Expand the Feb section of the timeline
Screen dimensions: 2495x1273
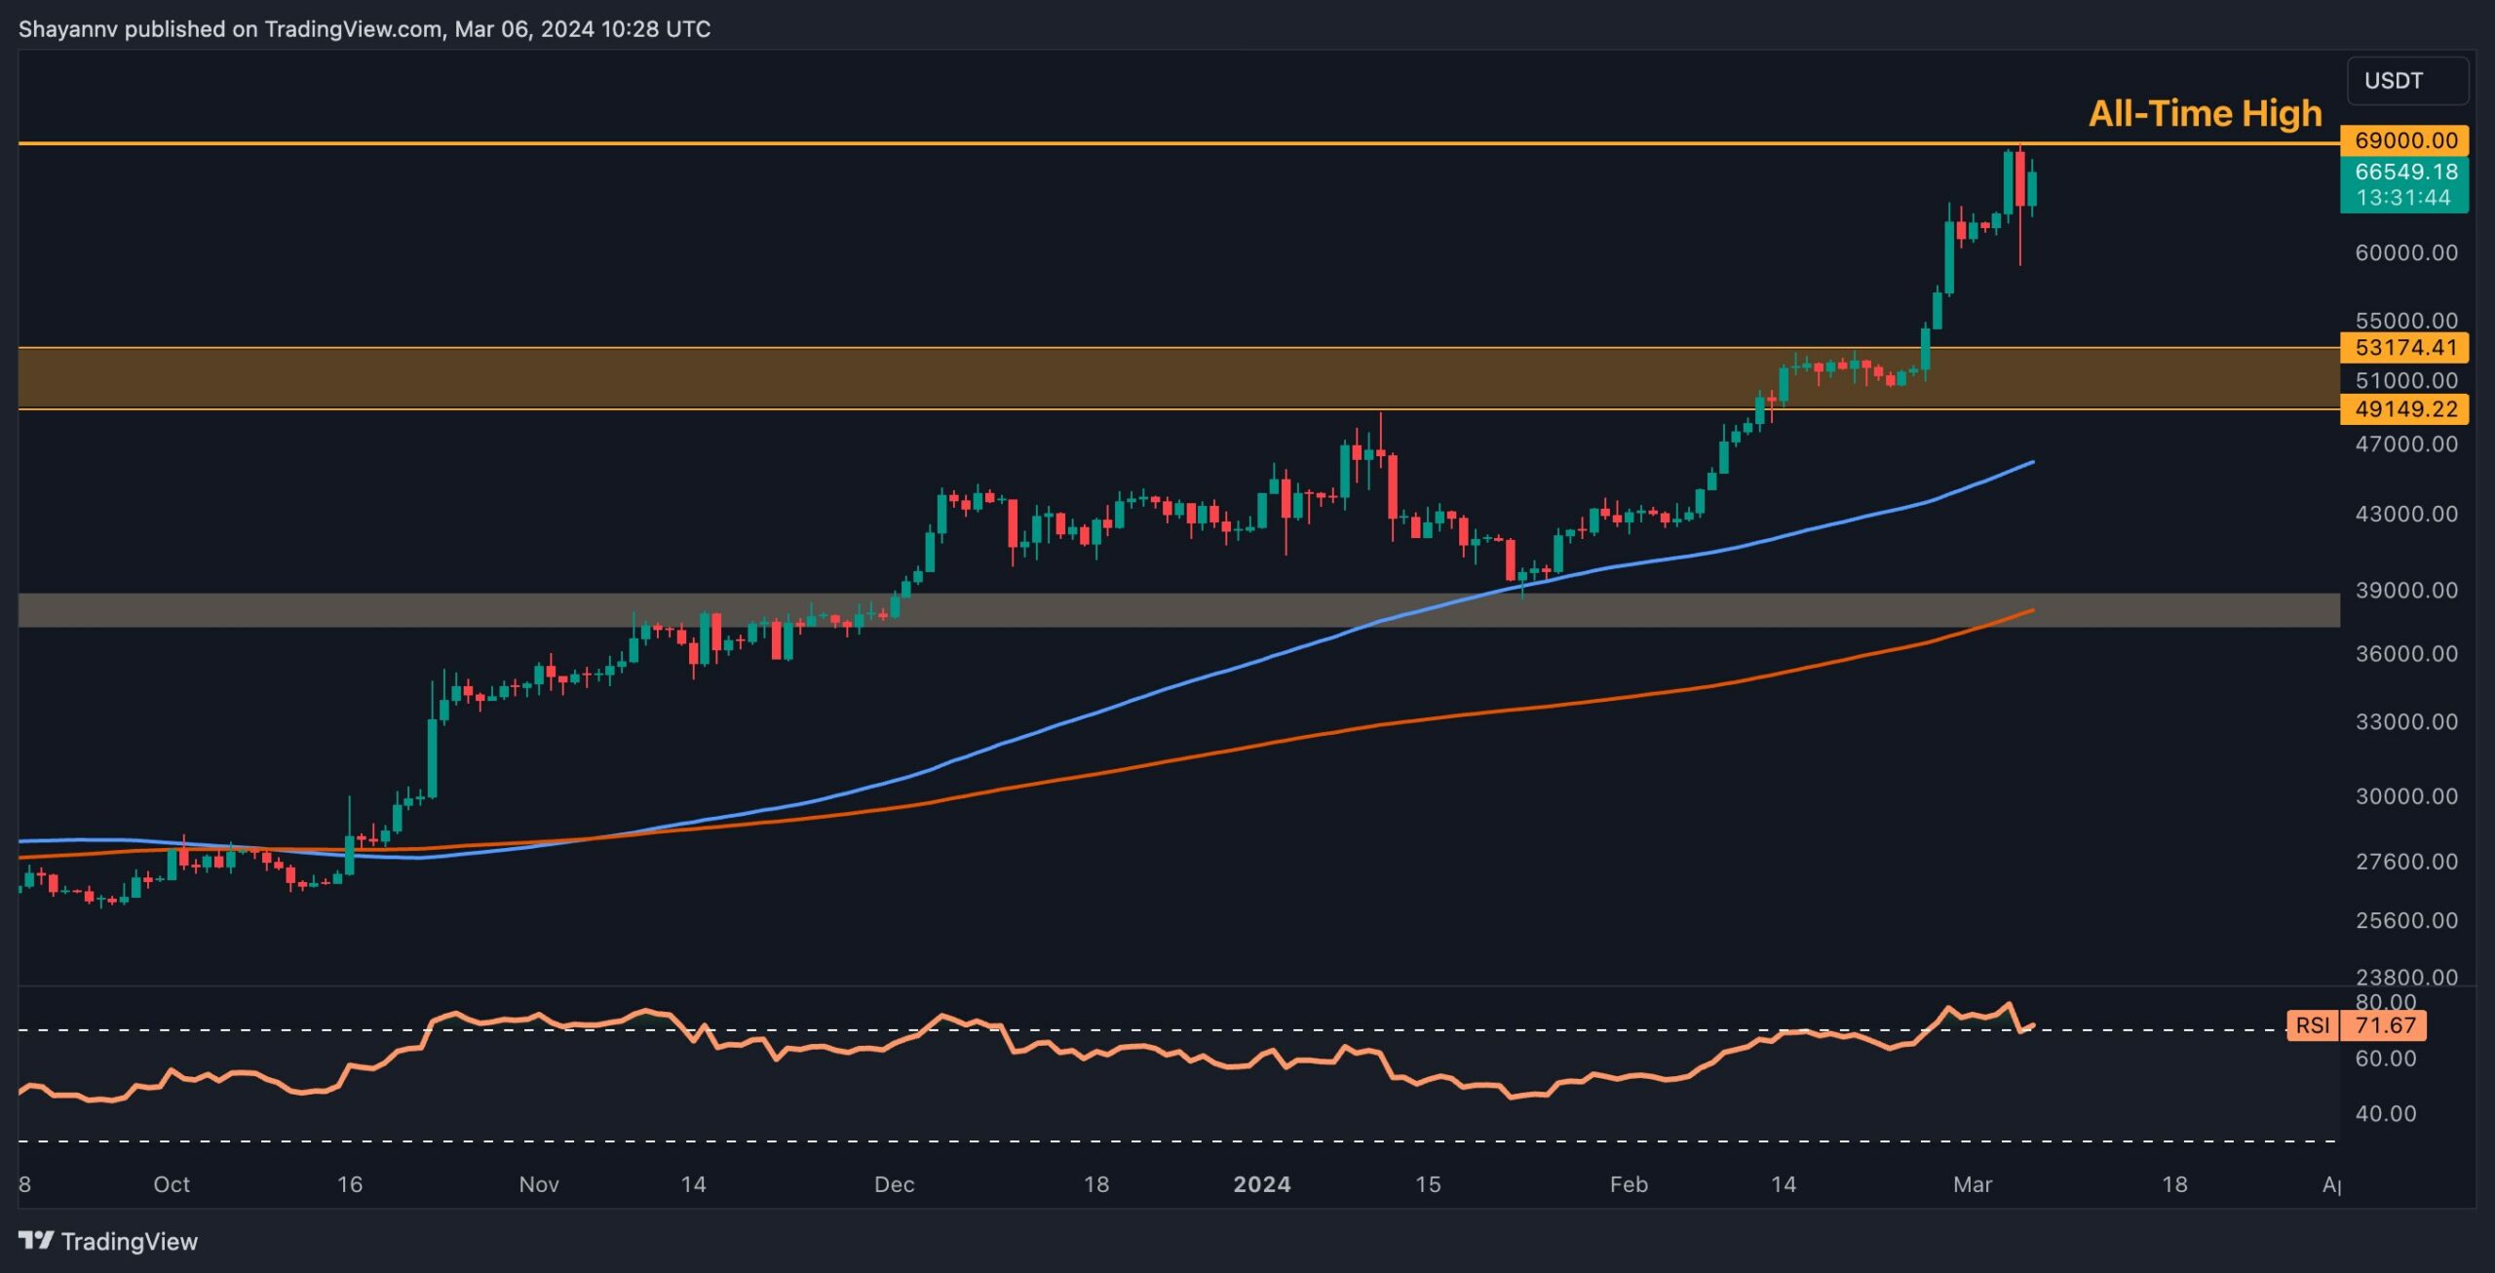coord(1630,1185)
